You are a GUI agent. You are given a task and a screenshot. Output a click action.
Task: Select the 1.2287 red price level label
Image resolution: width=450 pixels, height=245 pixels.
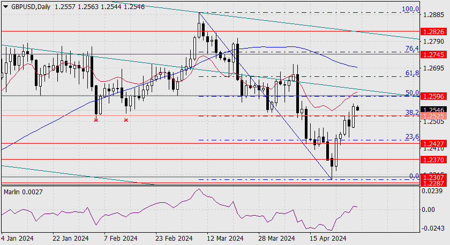coord(433,183)
